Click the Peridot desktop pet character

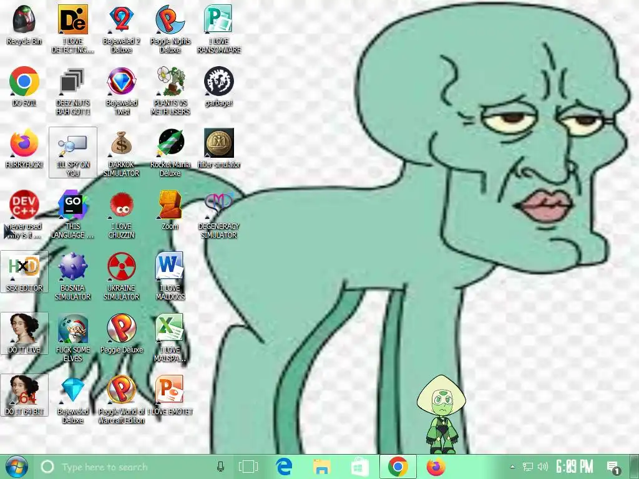point(441,415)
